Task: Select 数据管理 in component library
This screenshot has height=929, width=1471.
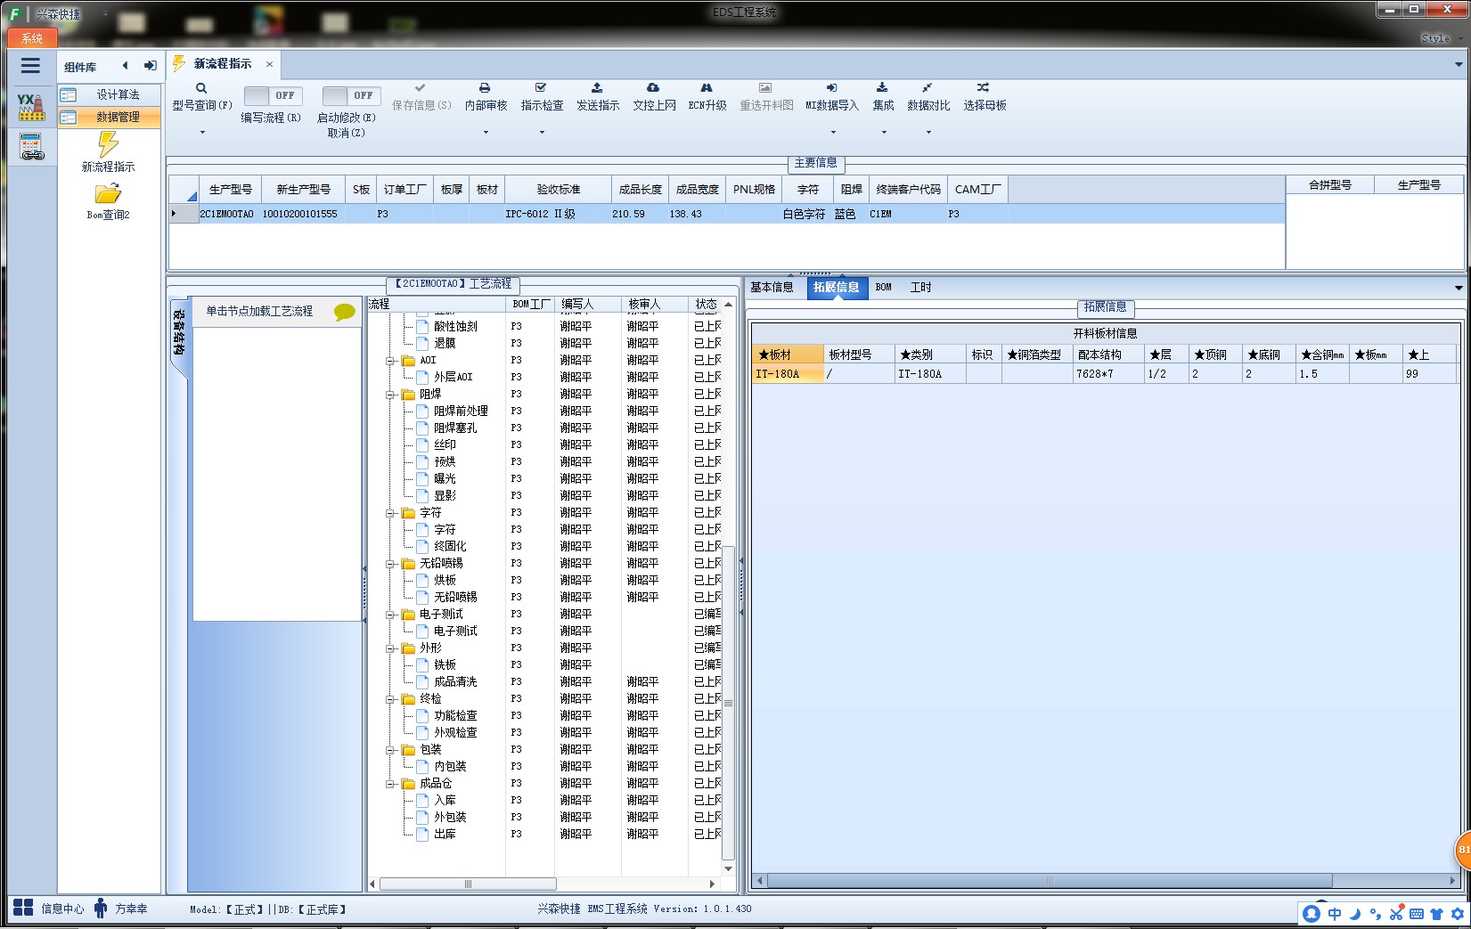Action: pos(109,117)
